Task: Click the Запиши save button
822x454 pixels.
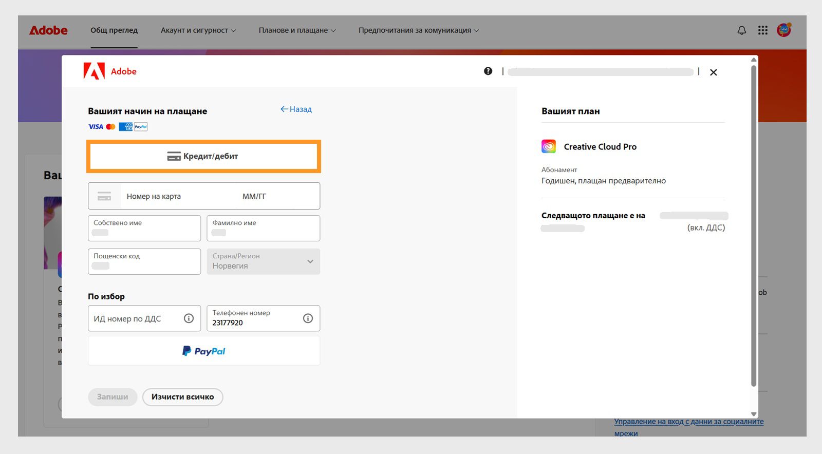Action: tap(113, 397)
